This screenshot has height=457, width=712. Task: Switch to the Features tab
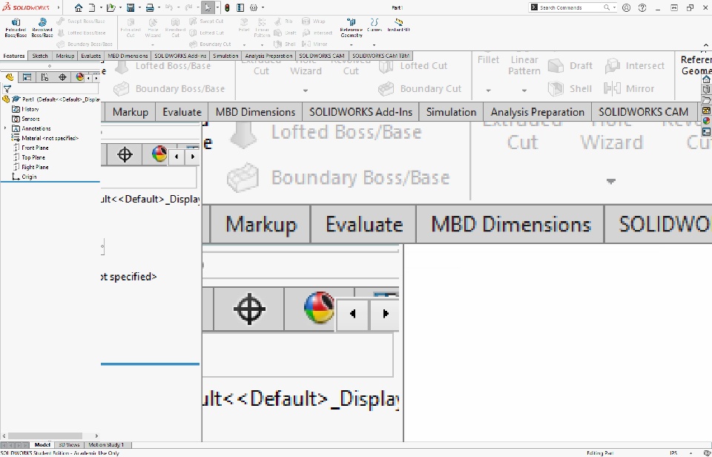(x=14, y=56)
